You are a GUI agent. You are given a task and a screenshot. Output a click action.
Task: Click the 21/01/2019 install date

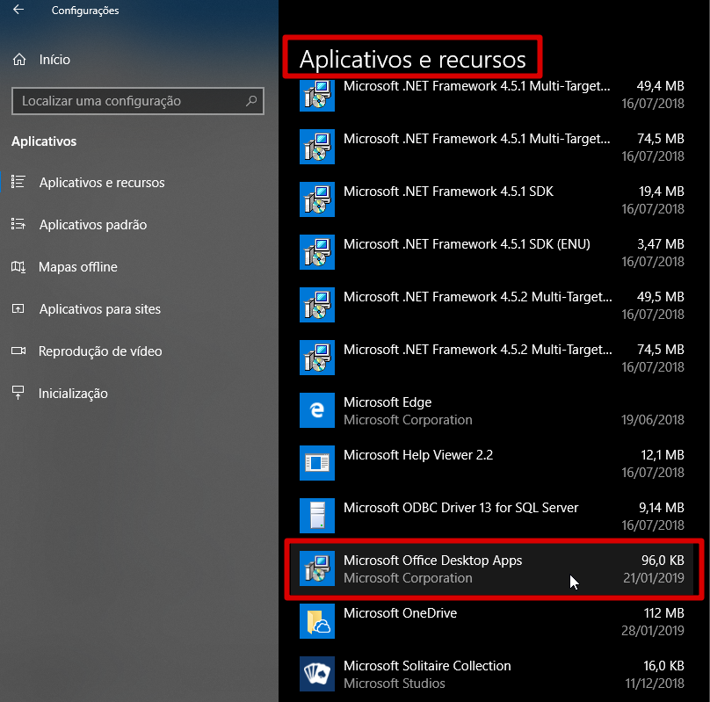[x=654, y=578]
